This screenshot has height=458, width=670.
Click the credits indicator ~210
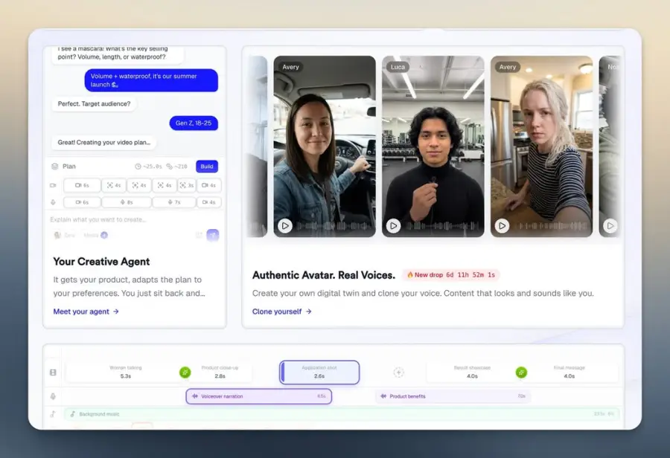pos(177,167)
